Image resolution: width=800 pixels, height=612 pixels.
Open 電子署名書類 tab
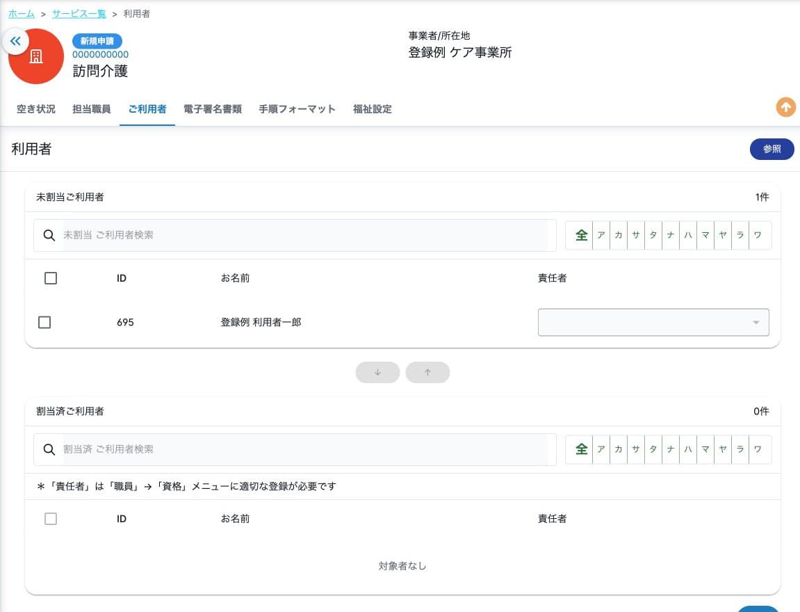click(212, 109)
